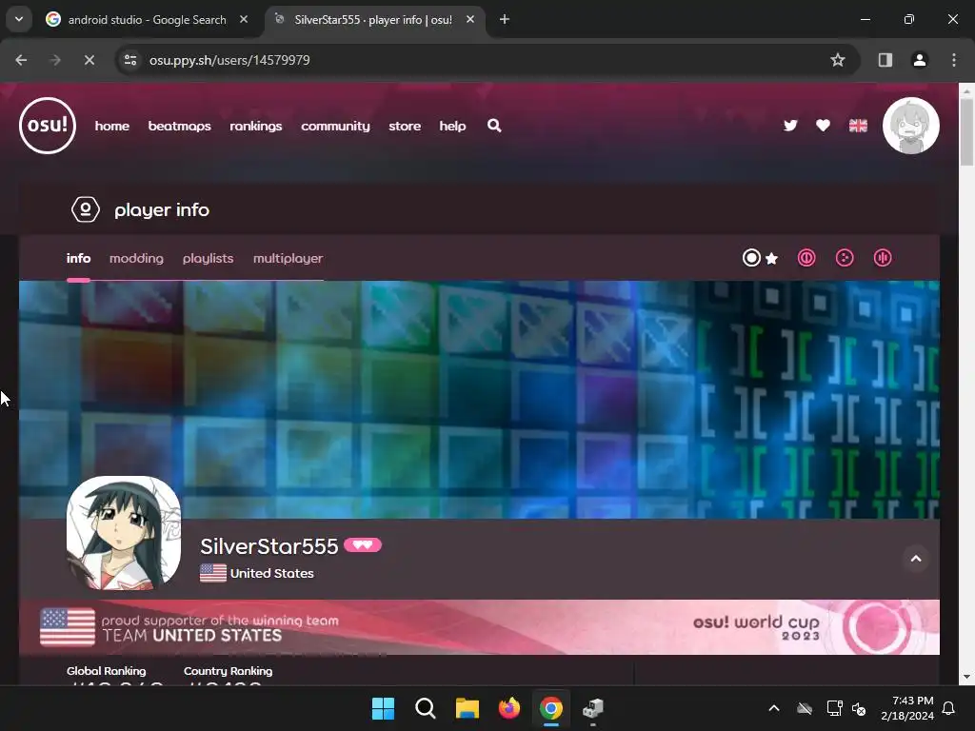
Task: Close the SilverStar555 player info tab
Action: [470, 19]
